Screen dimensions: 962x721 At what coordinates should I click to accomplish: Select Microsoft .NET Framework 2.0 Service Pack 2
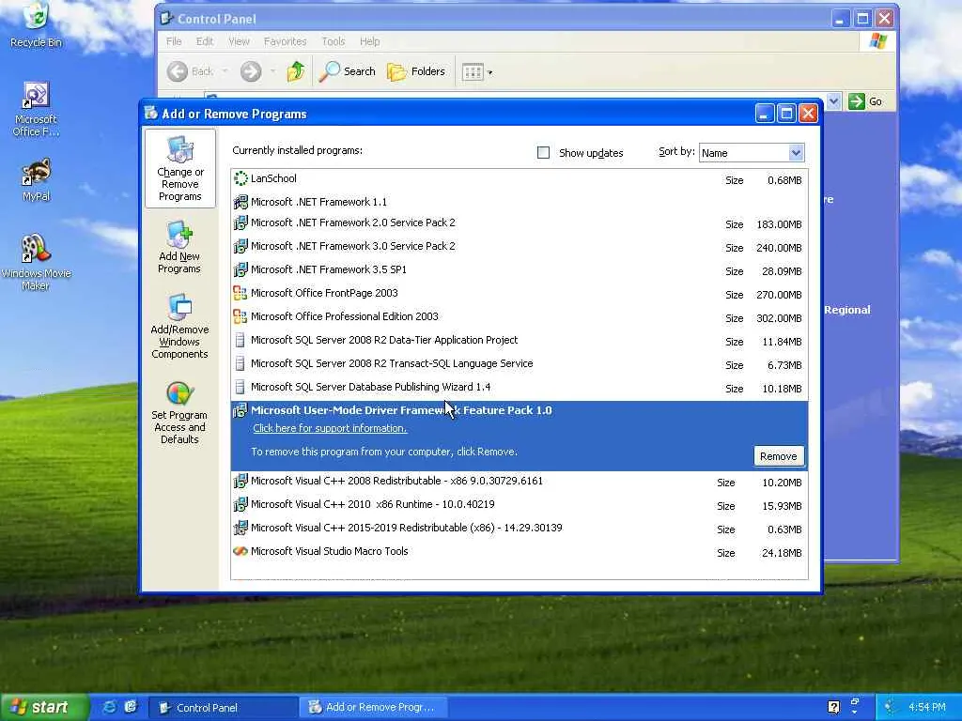[519, 223]
